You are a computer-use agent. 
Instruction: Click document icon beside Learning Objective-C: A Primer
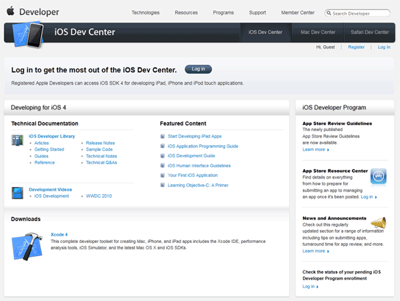click(163, 185)
